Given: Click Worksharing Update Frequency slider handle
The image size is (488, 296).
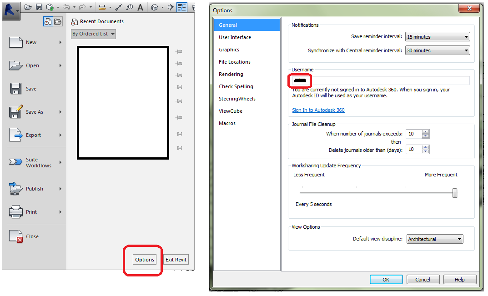Looking at the screenshot, I should [455, 193].
